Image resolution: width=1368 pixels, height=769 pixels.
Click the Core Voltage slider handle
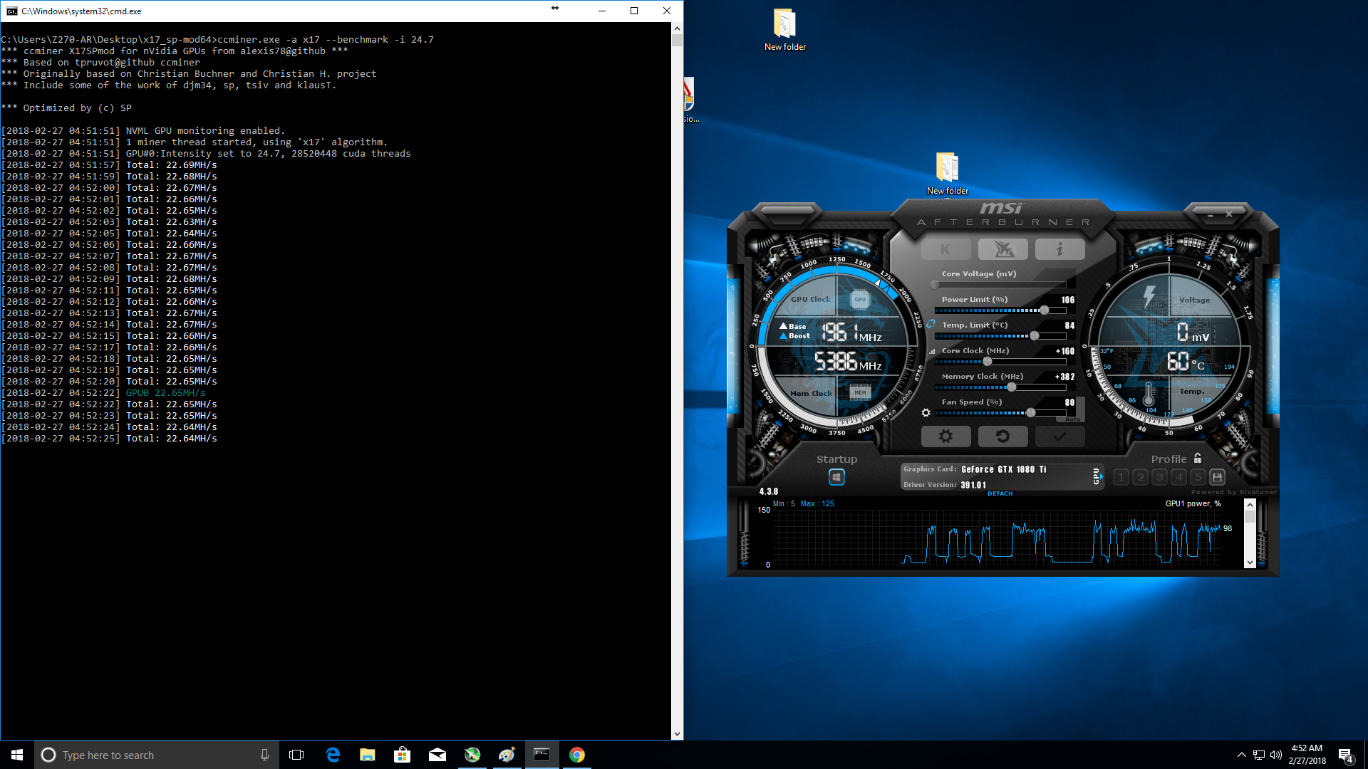coord(935,285)
